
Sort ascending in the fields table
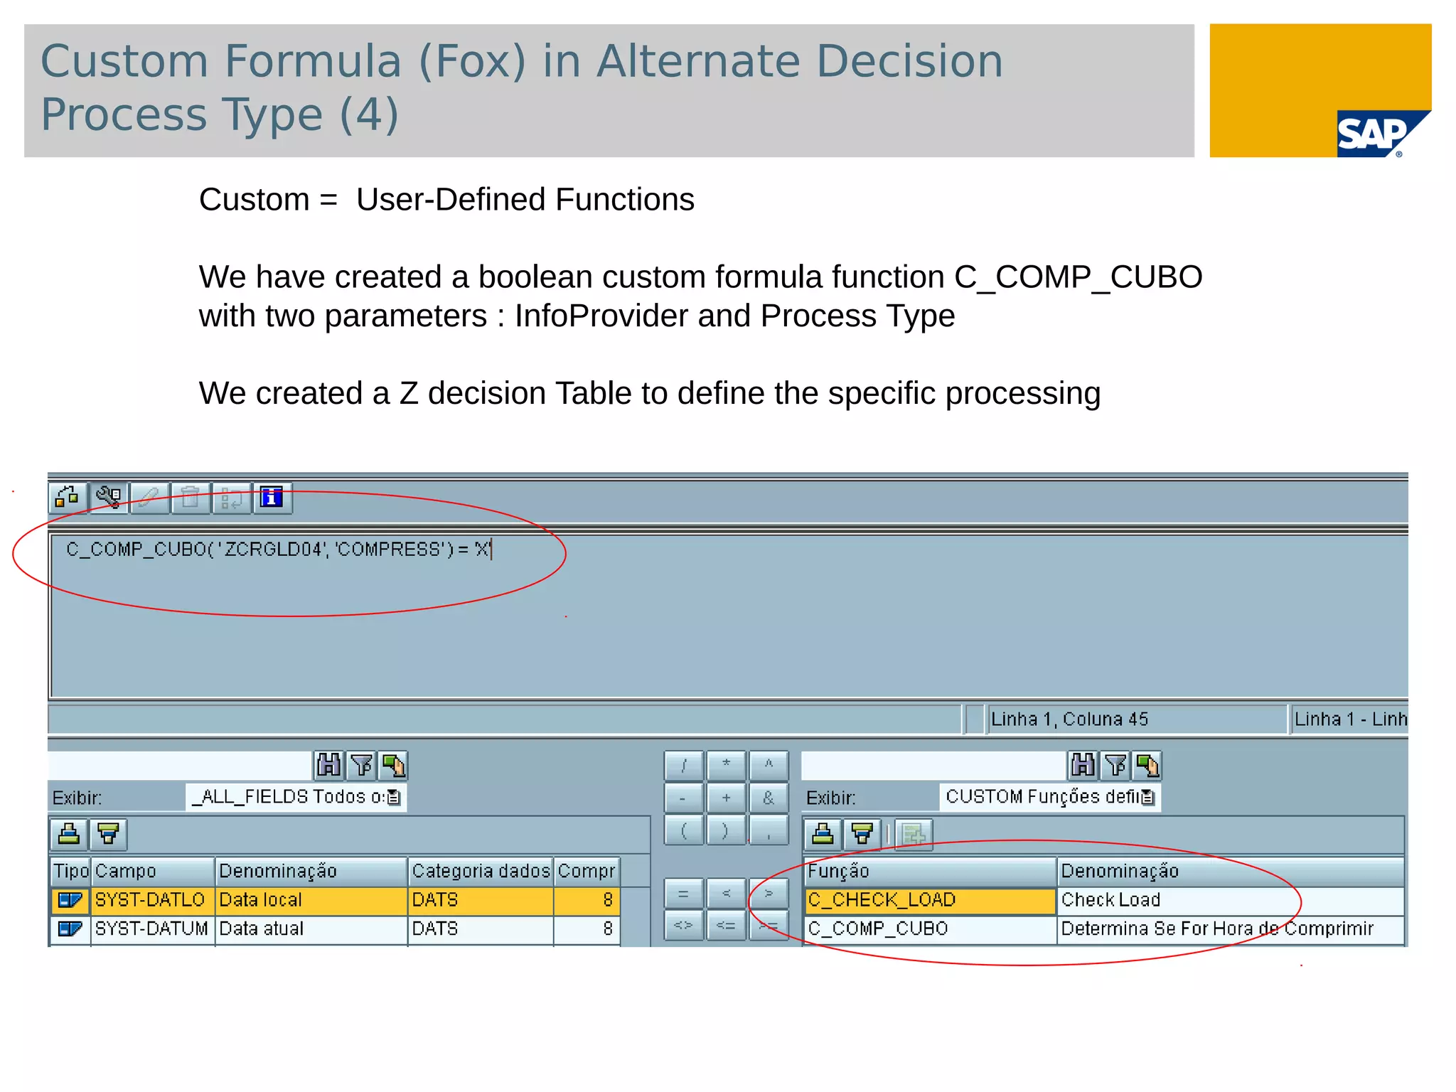69,834
